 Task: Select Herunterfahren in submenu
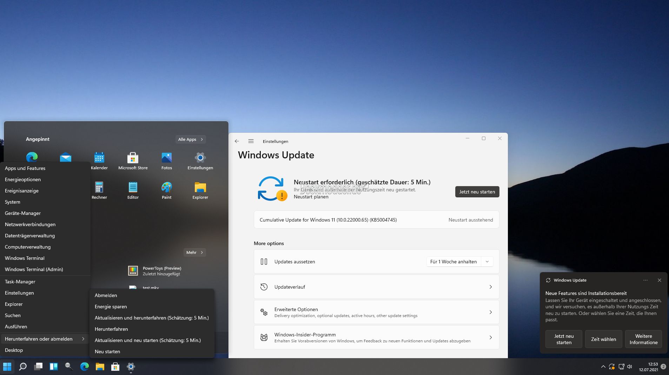pos(152,329)
